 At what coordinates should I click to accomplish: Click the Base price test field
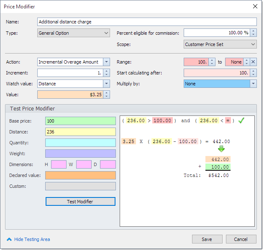pos(80,121)
